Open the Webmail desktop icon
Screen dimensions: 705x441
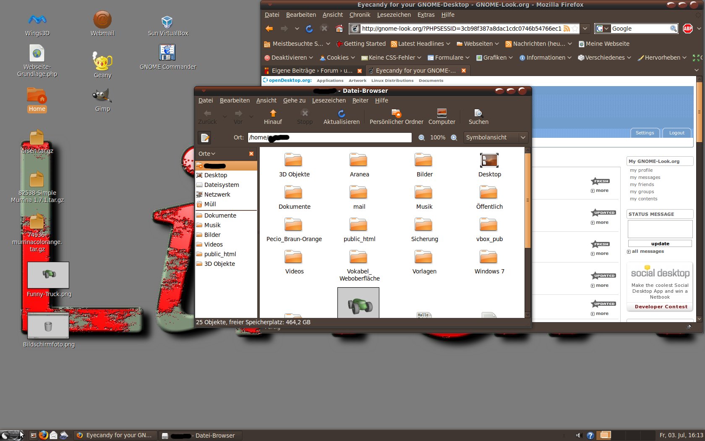click(x=102, y=24)
